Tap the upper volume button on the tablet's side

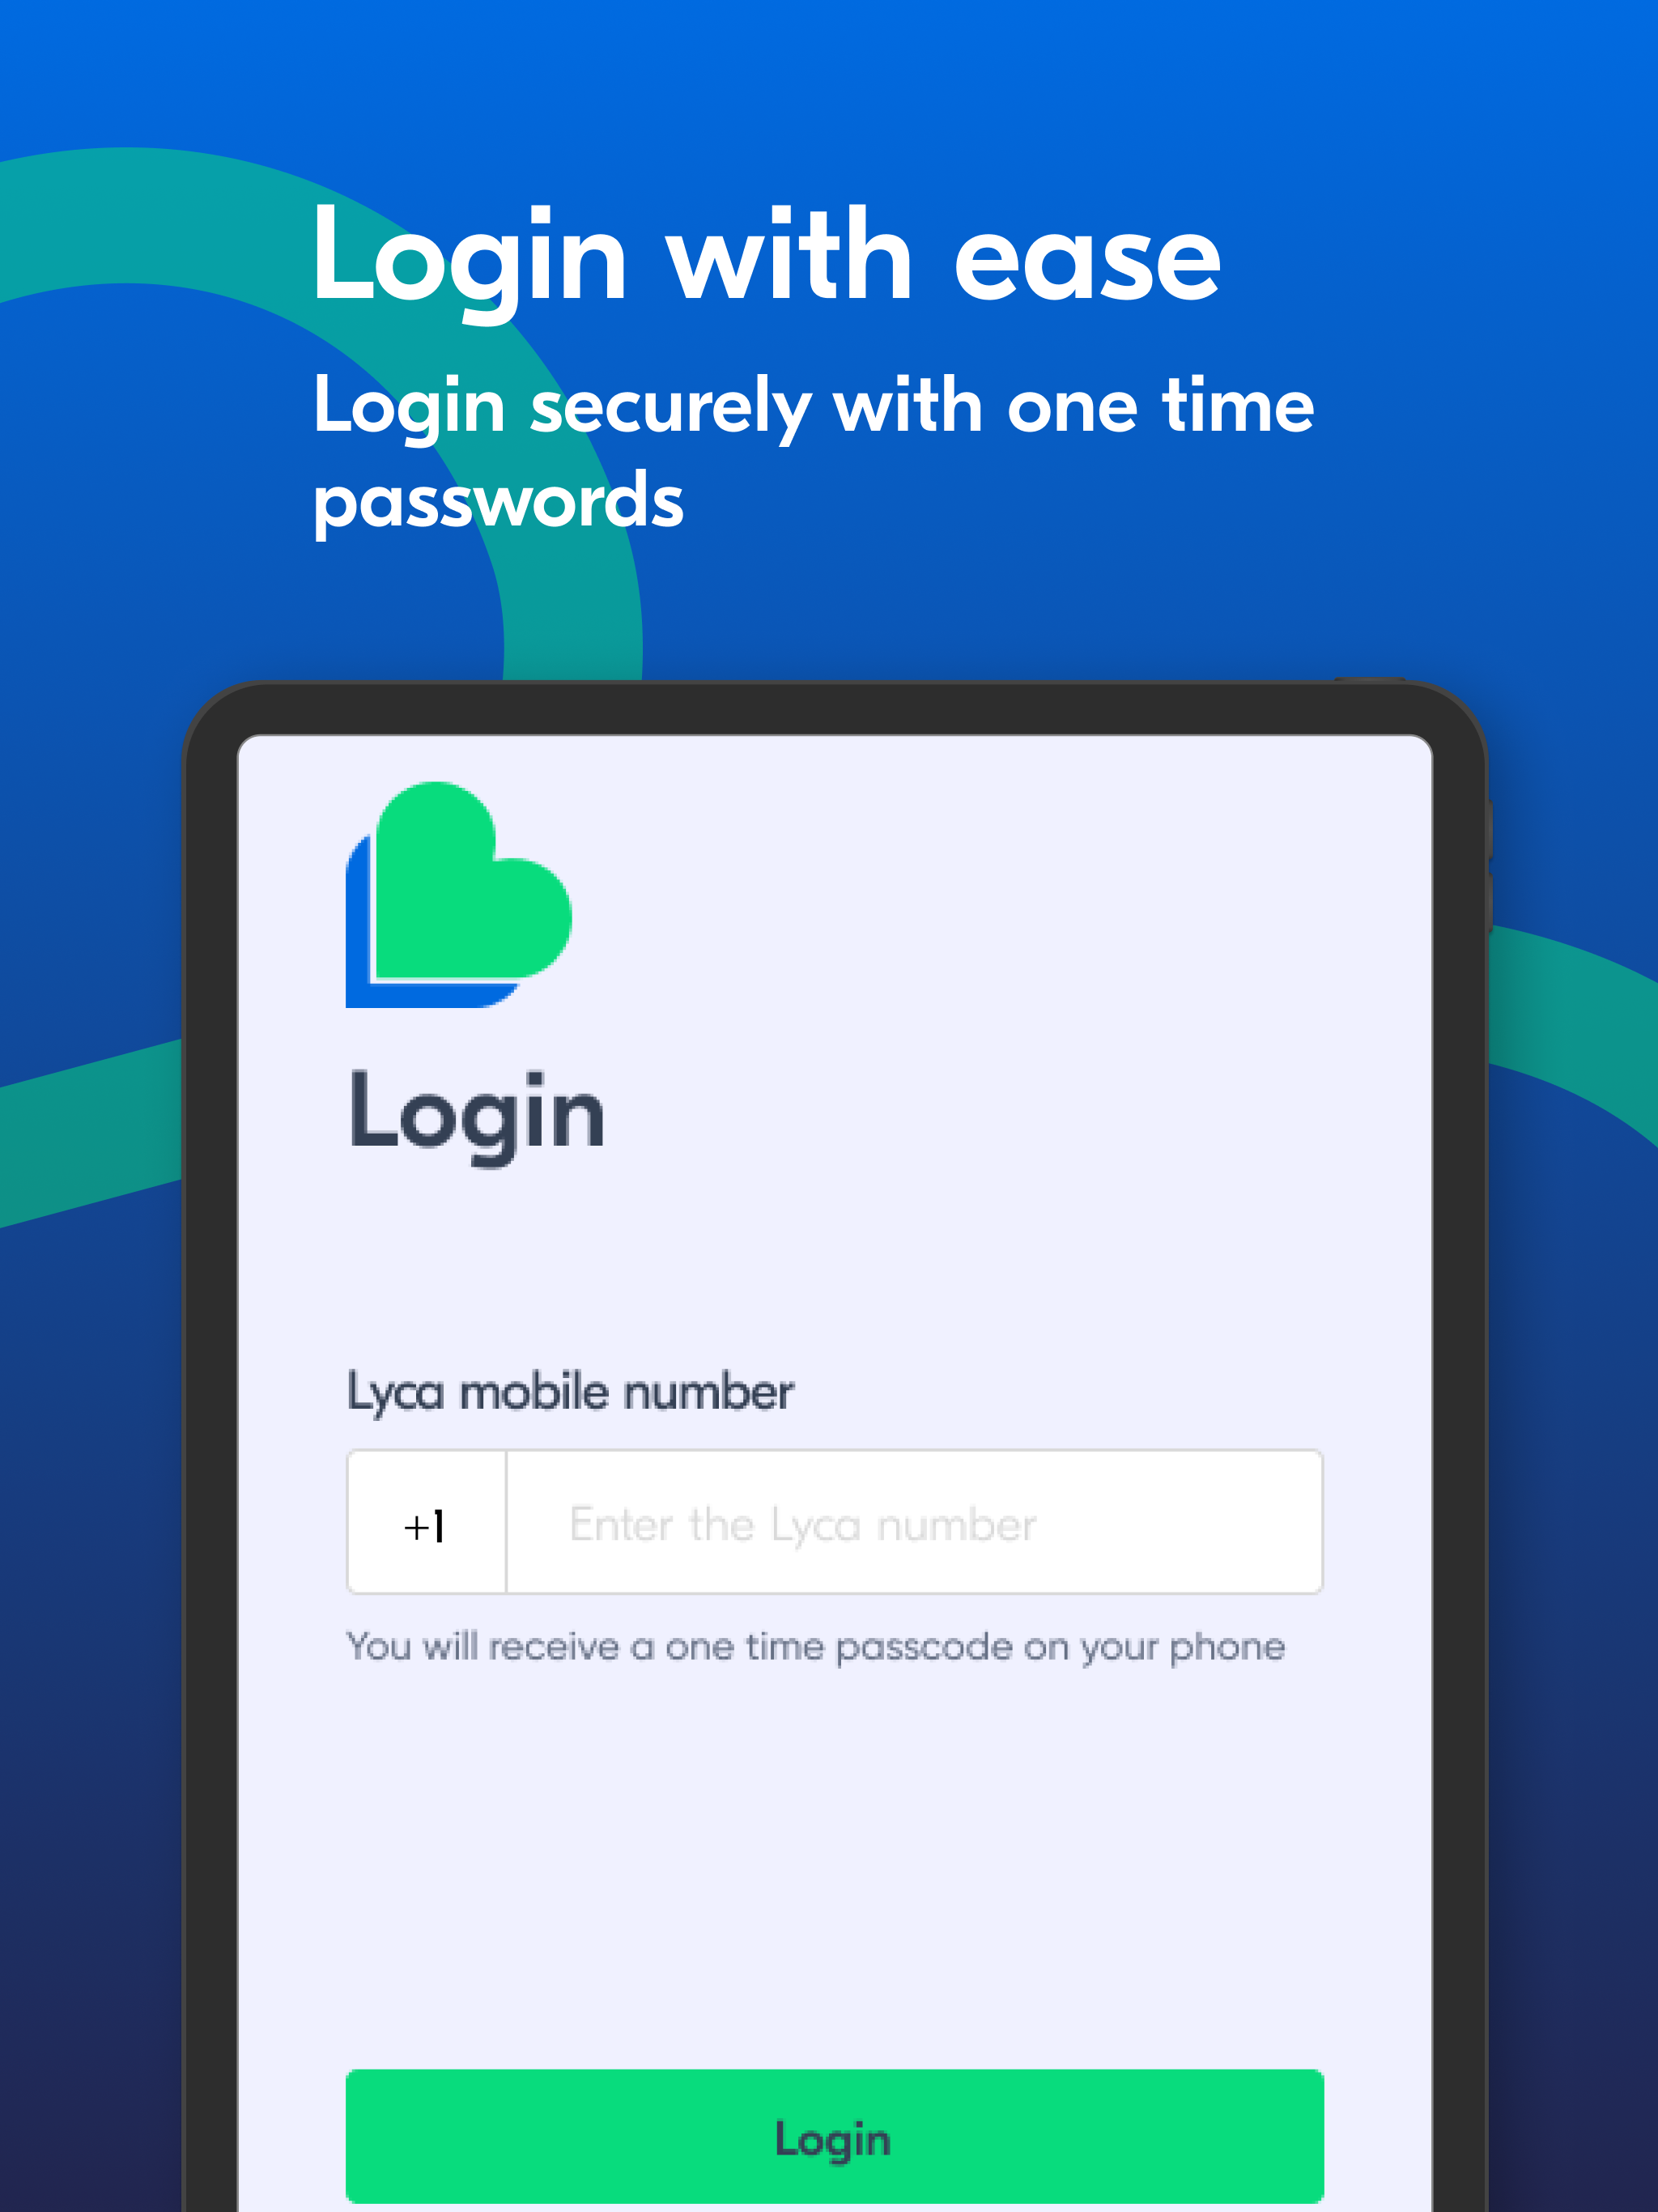[x=1489, y=829]
